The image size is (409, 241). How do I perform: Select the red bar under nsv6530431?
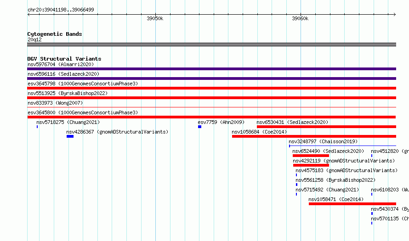point(326,127)
